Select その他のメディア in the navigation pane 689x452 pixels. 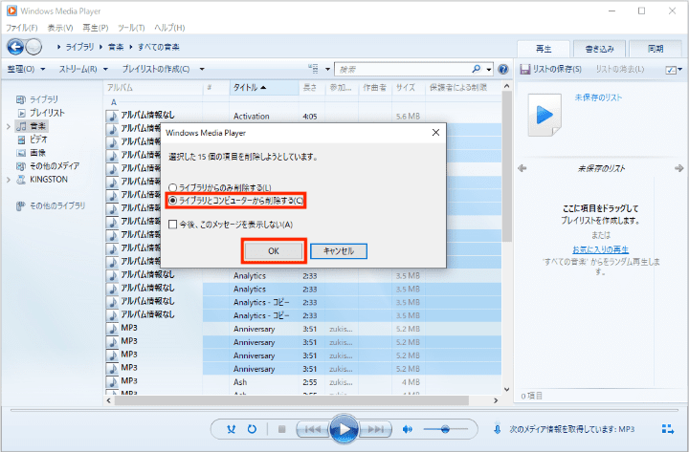point(55,166)
